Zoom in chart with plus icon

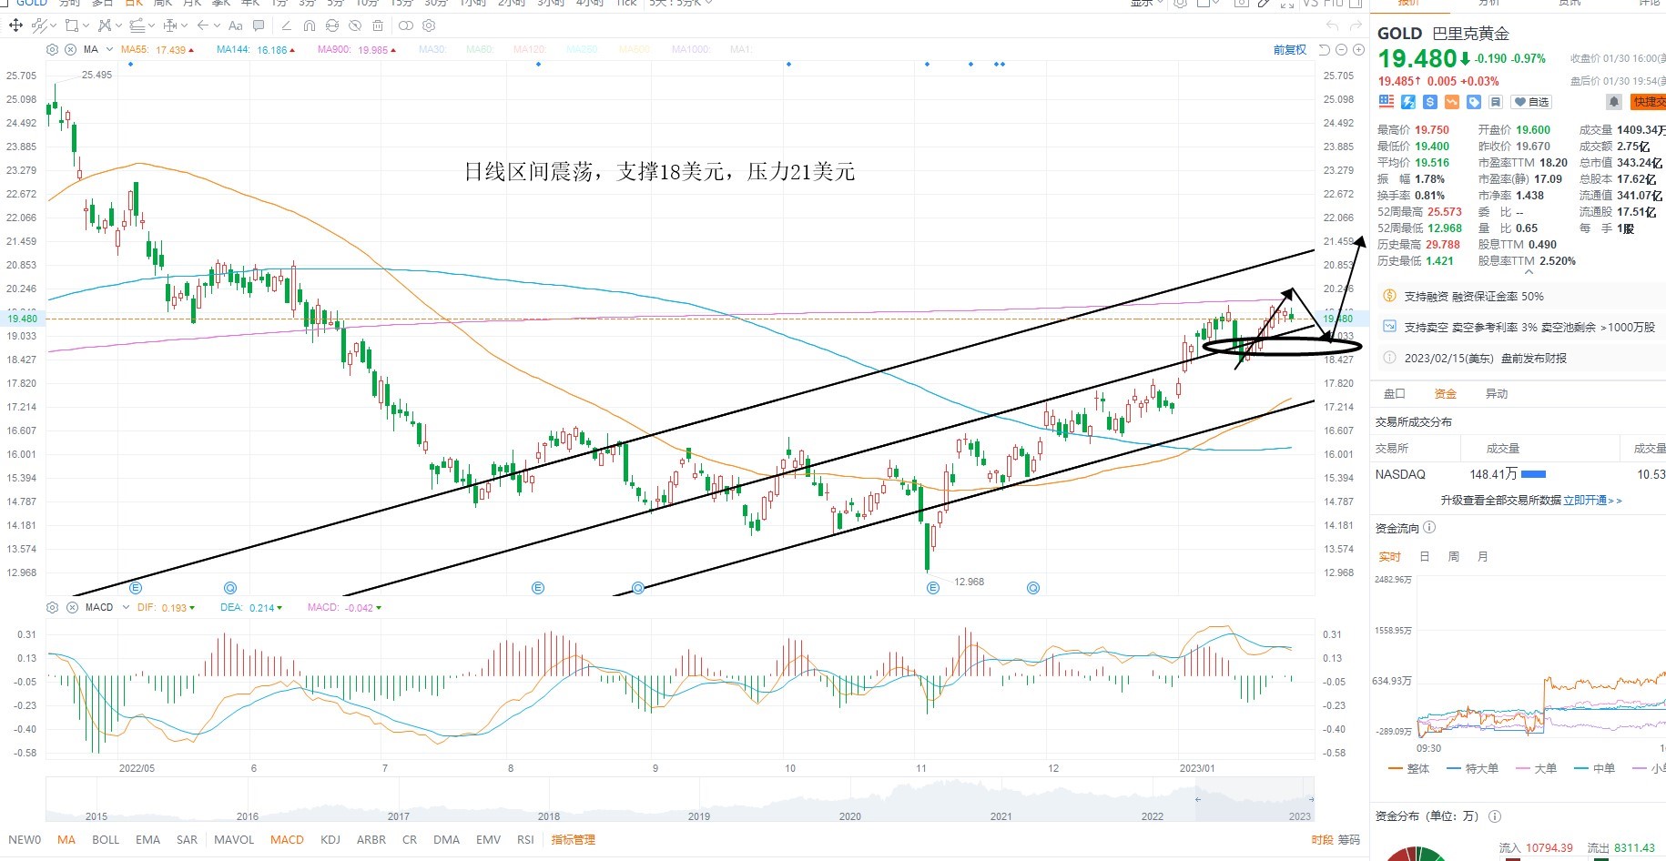(x=1358, y=49)
